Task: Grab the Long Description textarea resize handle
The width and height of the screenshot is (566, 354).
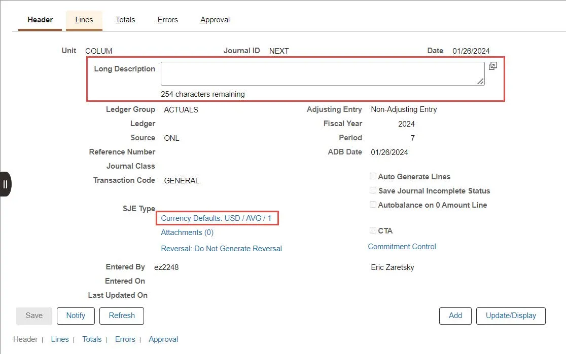Action: point(480,82)
